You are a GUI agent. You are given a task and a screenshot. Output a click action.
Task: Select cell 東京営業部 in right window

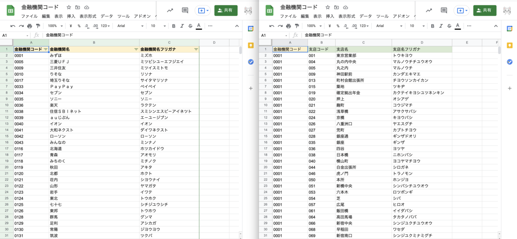click(x=364, y=56)
